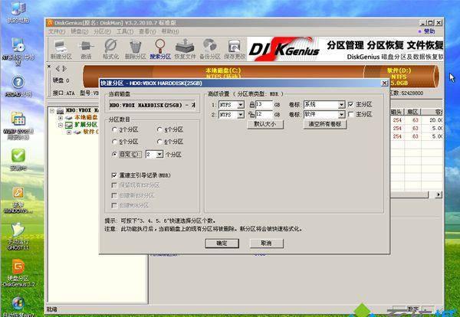Click the current disk field HD0:VBOX HARDDISK(25GB)
The width and height of the screenshot is (460, 317).
(x=153, y=105)
